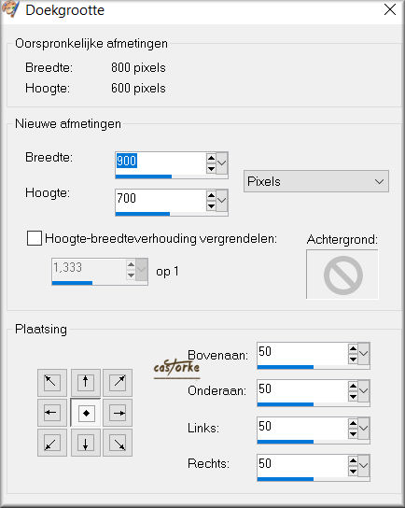Select right-center placement arrow
This screenshot has width=405, height=508.
coord(118,413)
